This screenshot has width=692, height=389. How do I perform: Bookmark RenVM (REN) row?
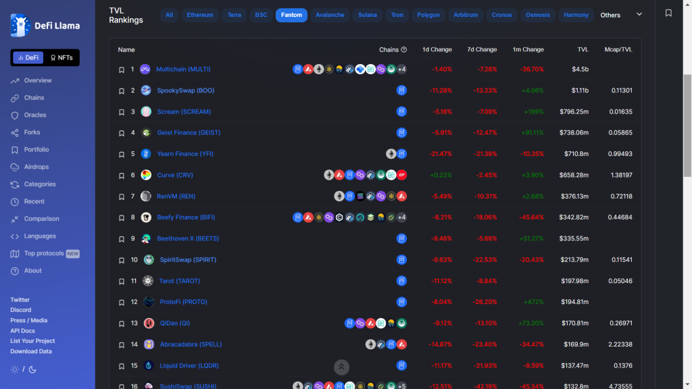[x=122, y=197]
